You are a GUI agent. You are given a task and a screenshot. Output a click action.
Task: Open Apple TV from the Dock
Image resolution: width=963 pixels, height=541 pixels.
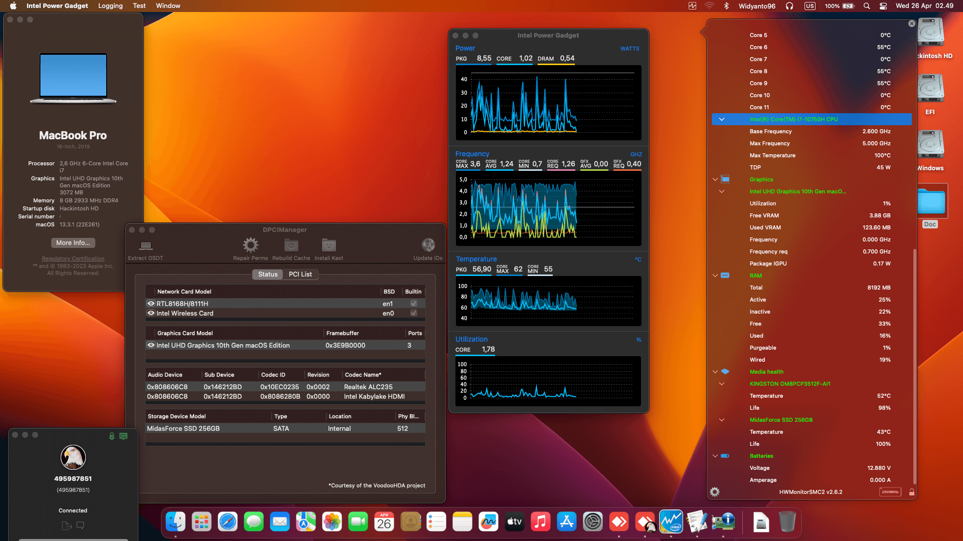coord(515,522)
